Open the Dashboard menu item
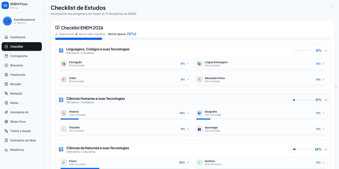The width and height of the screenshot is (339, 169). tap(22, 37)
